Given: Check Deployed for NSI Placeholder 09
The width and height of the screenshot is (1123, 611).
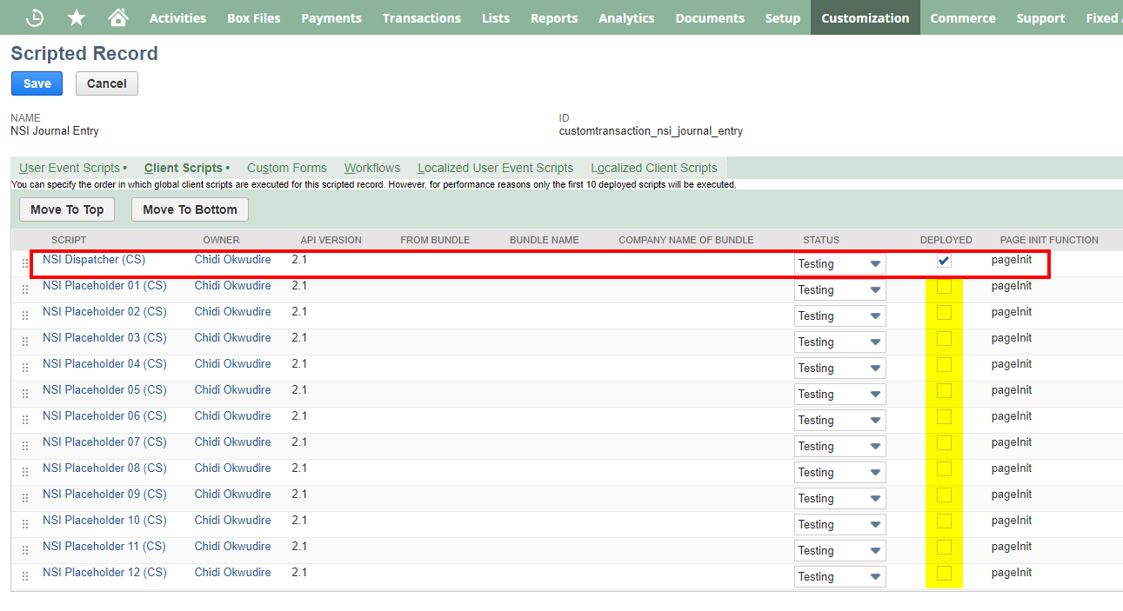Looking at the screenshot, I should click(x=944, y=495).
